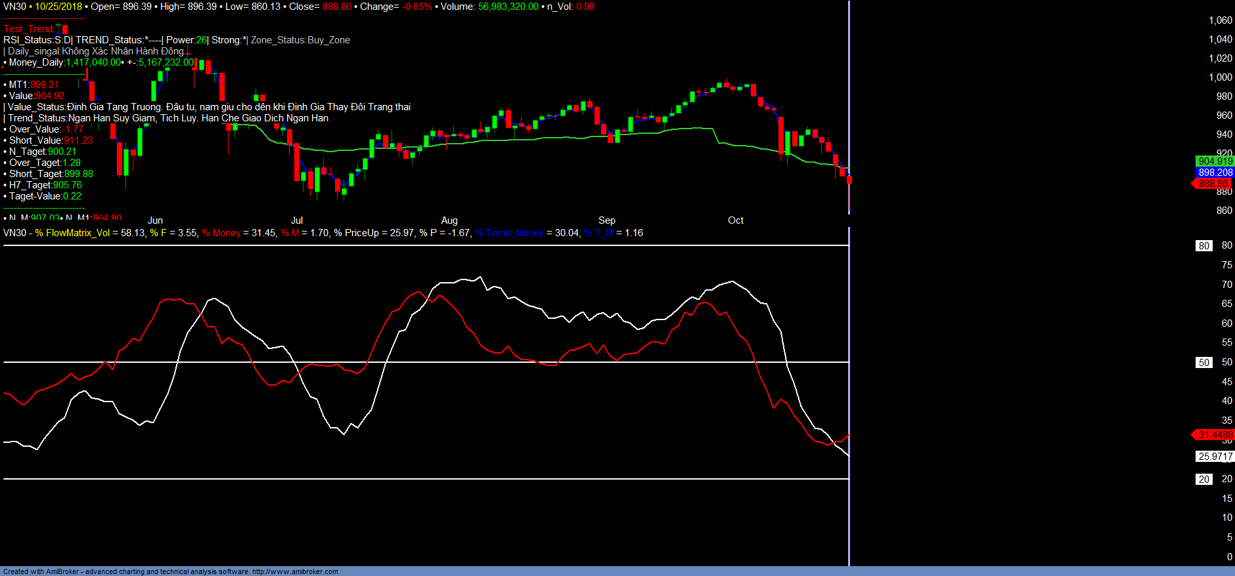Click the Aug month marker on axis
The width and height of the screenshot is (1235, 576).
(x=449, y=220)
